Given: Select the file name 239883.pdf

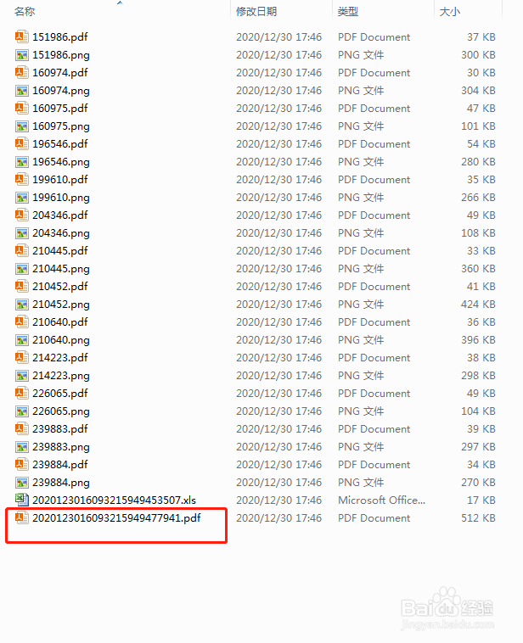Looking at the screenshot, I should pyautogui.click(x=60, y=429).
